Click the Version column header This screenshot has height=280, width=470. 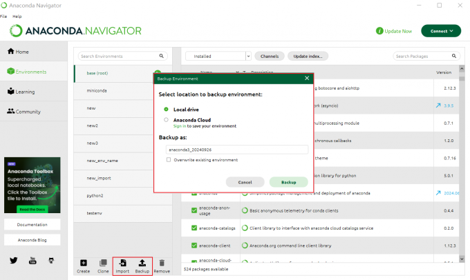pyautogui.click(x=444, y=72)
